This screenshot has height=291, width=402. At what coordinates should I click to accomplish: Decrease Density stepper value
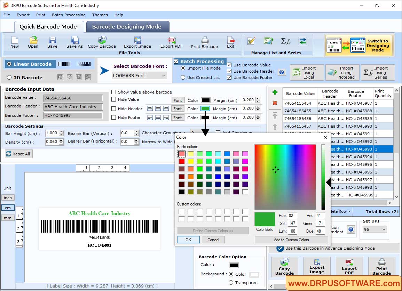[61, 144]
